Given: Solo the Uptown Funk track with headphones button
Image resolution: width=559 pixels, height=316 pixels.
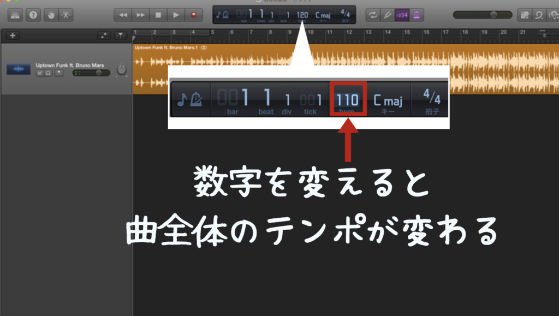Looking at the screenshot, I should (x=49, y=73).
